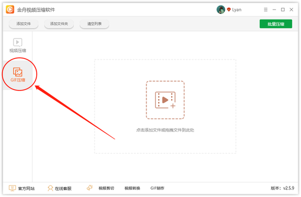Start the green 批量压缩 button
The height and width of the screenshot is (197, 301).
(276, 24)
